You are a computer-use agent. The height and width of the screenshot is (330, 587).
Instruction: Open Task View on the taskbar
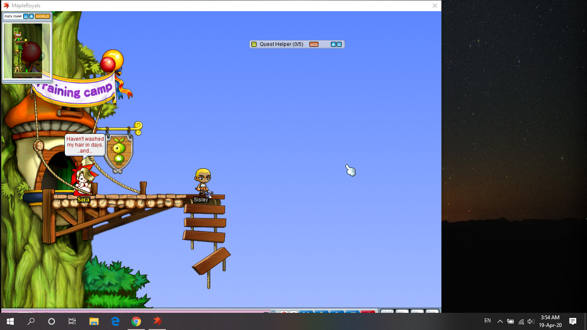click(72, 321)
